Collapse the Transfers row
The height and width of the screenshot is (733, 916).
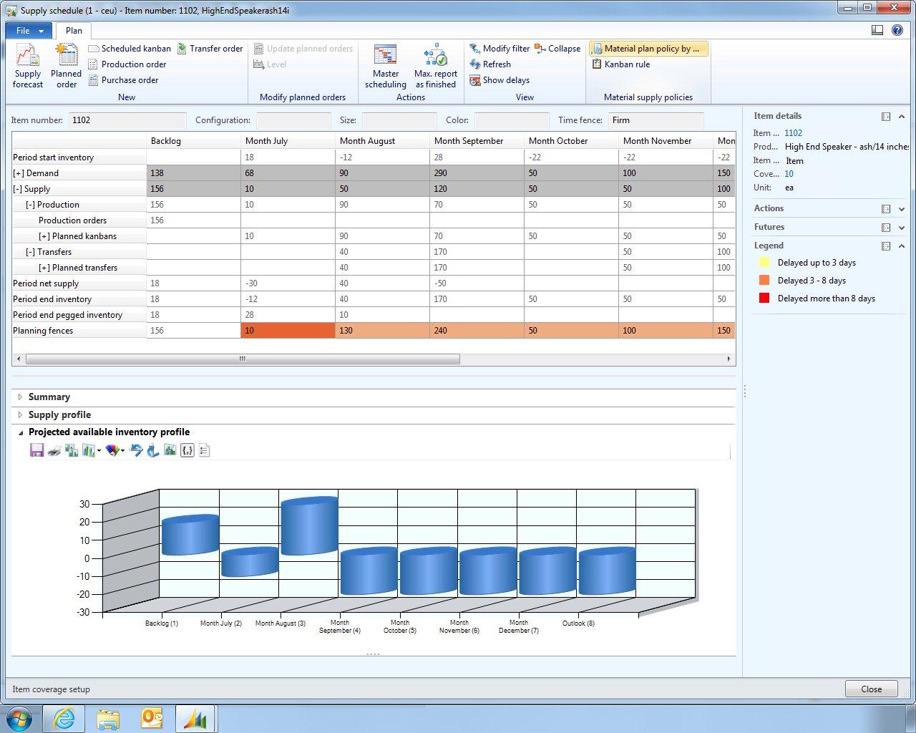coord(31,252)
